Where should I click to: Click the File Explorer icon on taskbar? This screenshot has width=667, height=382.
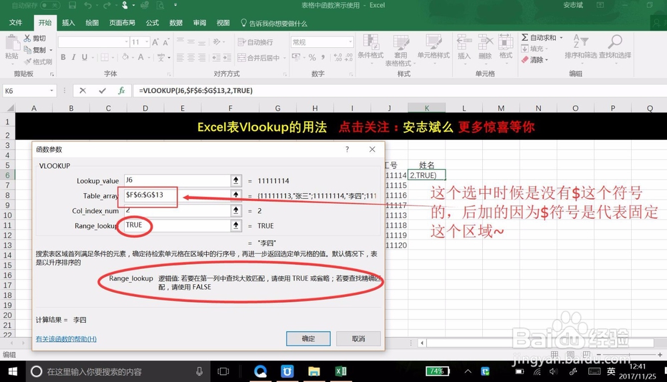point(314,371)
